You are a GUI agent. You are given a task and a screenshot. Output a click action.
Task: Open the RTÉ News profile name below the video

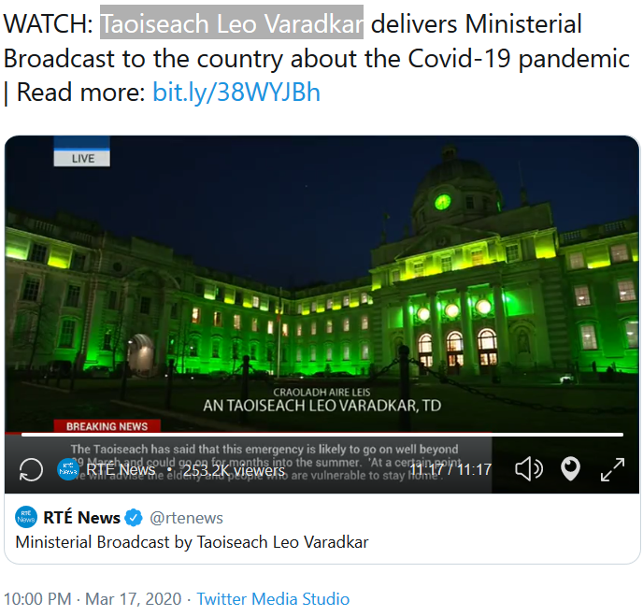click(82, 518)
